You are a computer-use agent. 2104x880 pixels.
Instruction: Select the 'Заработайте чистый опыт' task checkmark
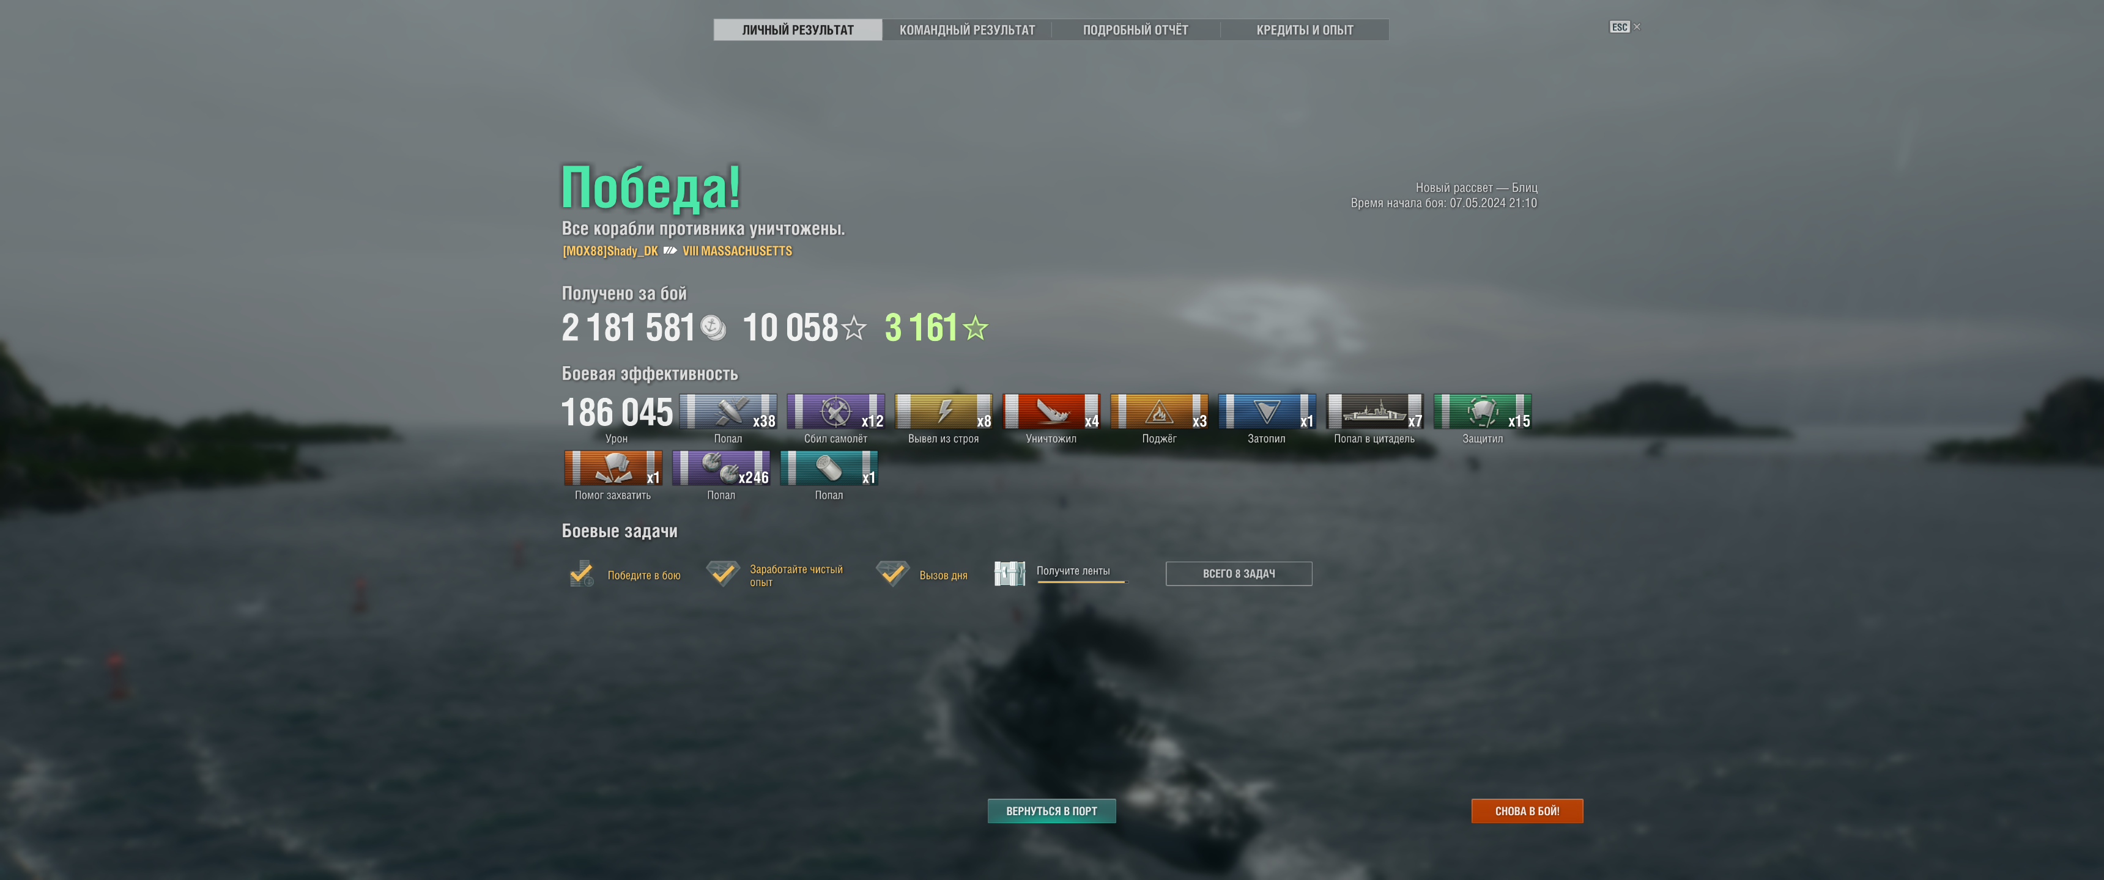tap(723, 573)
